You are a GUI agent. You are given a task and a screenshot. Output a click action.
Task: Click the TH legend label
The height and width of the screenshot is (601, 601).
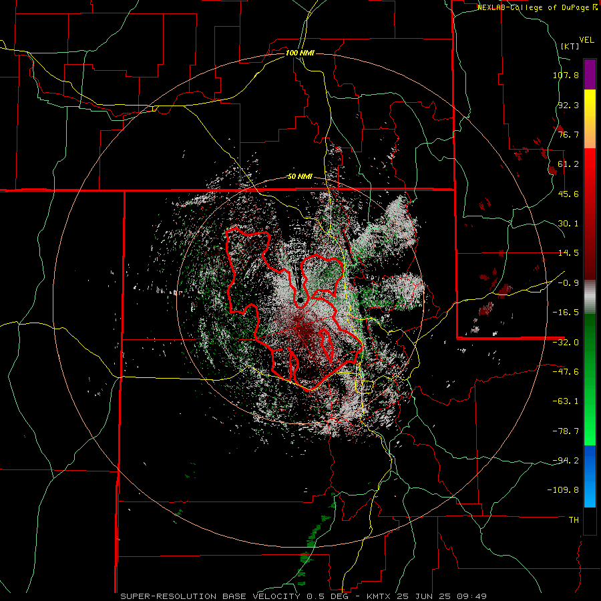point(574,520)
